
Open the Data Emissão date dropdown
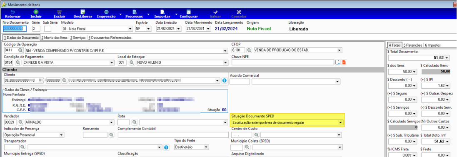(x=179, y=29)
